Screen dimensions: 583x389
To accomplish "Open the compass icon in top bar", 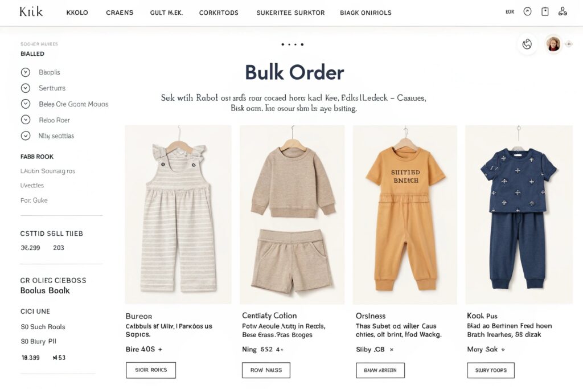I will 527,12.
